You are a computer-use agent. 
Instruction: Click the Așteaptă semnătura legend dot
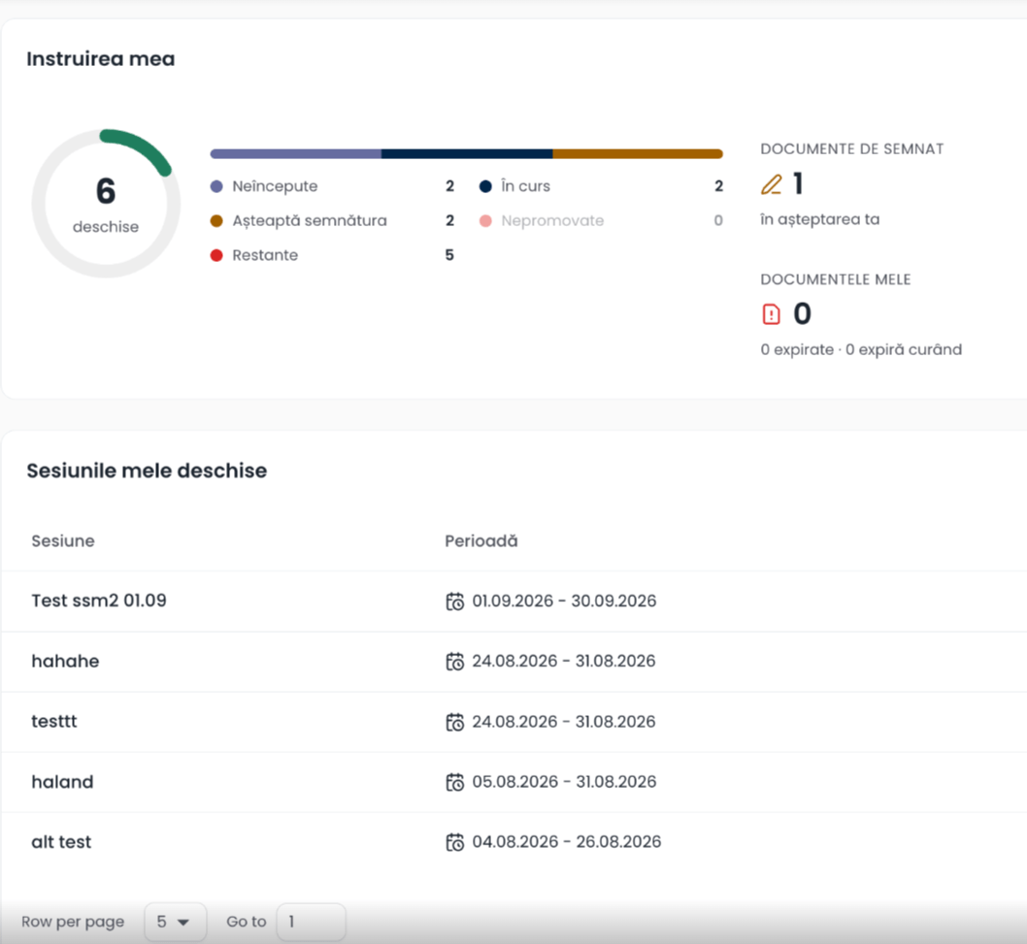(216, 221)
